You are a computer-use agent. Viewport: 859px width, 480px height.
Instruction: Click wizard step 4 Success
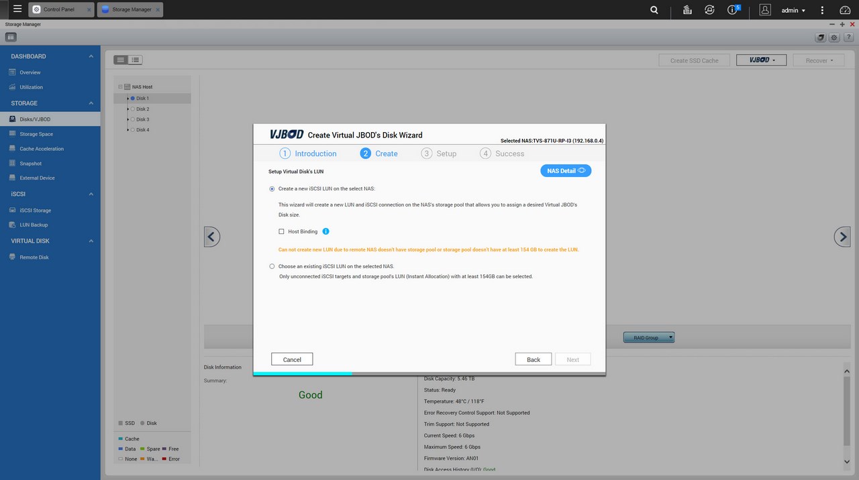(x=502, y=154)
